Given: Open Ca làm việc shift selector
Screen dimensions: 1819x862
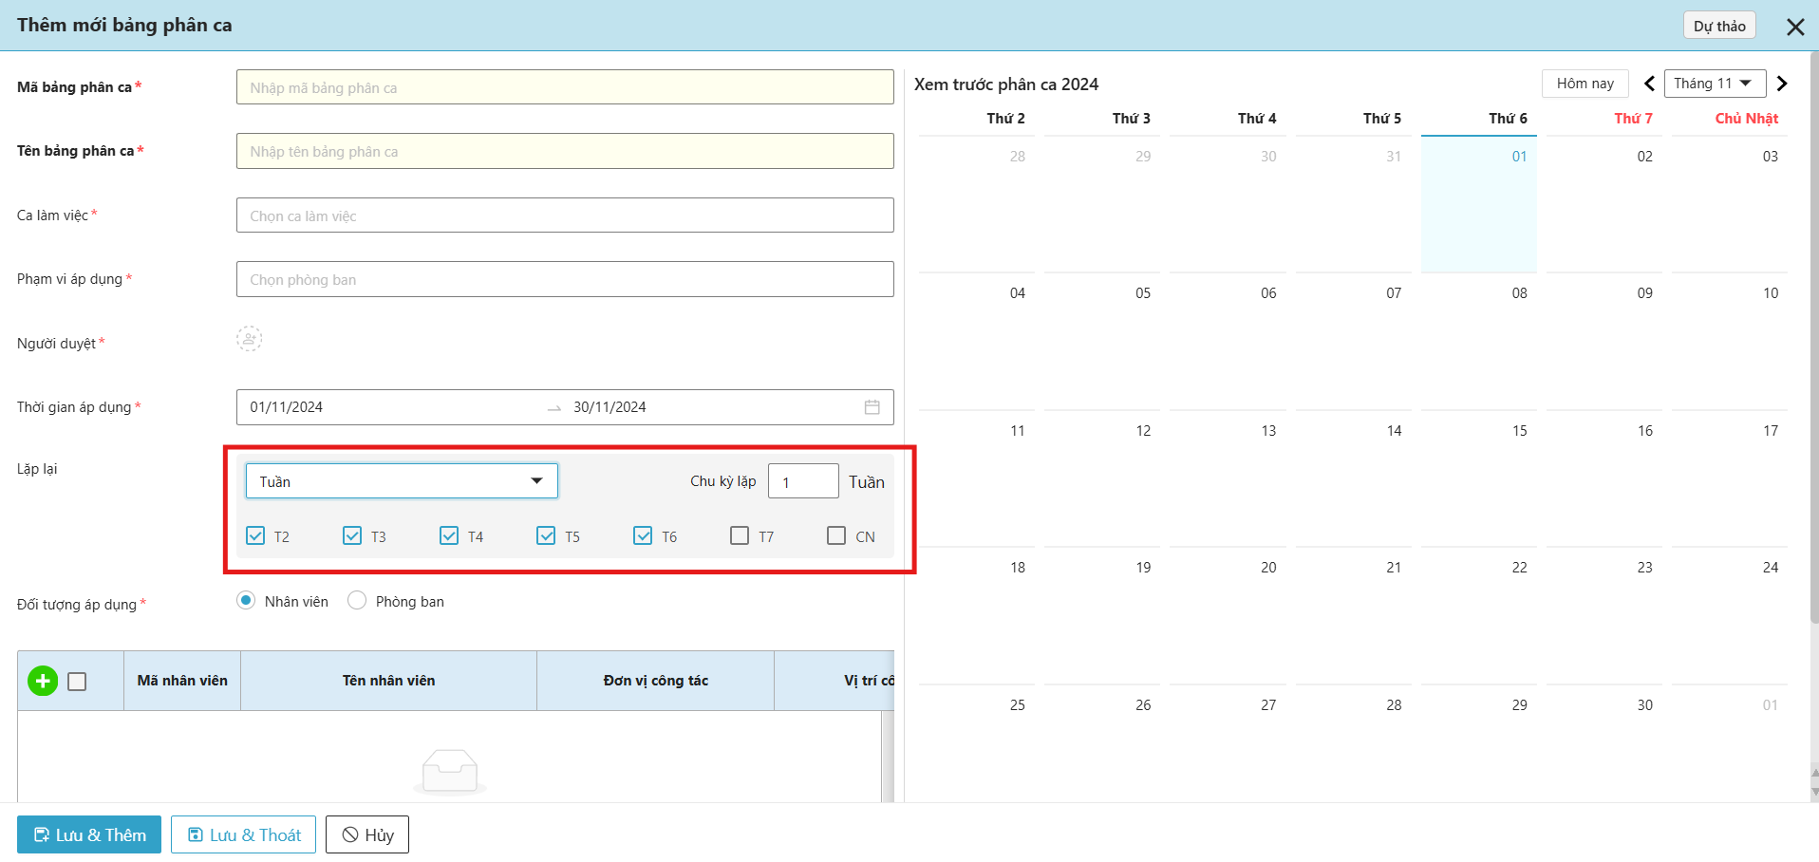Looking at the screenshot, I should [x=565, y=215].
